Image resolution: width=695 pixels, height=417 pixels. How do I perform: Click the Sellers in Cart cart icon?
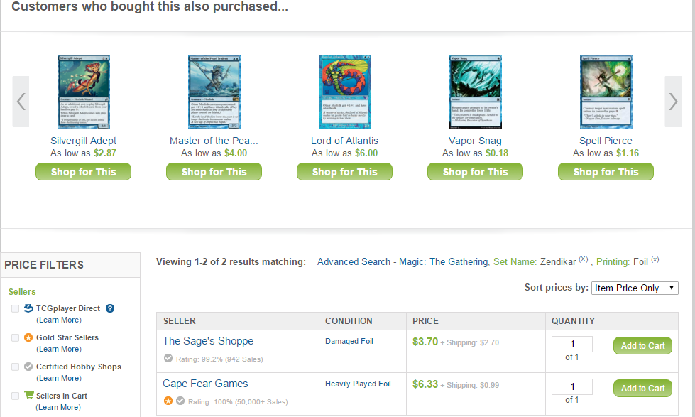29,395
